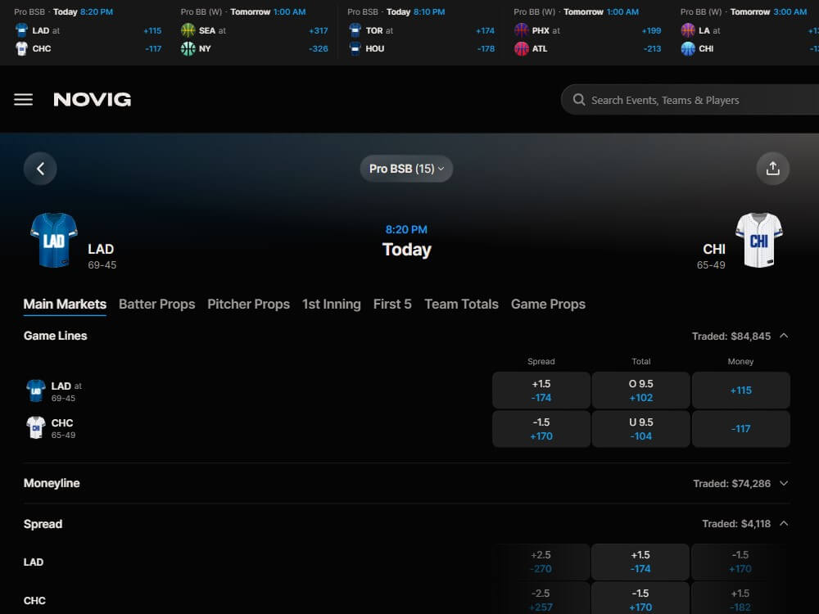Click ticker NY -326 odds
The width and height of the screenshot is (819, 614).
pyautogui.click(x=318, y=48)
